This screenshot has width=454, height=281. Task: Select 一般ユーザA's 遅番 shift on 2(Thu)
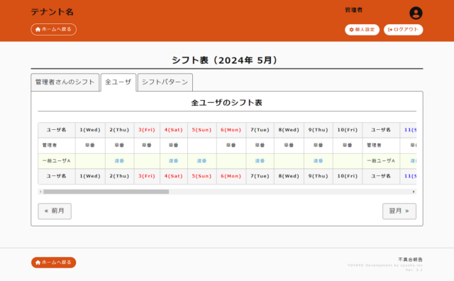[119, 161]
